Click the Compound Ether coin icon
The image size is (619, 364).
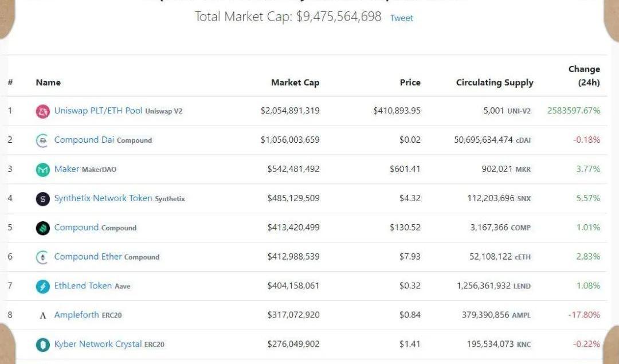(x=43, y=257)
